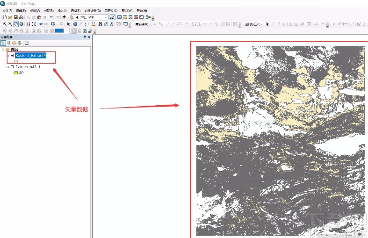Select the Spatial Adjustment select elements arrow
This screenshot has width=368, height=238.
coord(267,24)
